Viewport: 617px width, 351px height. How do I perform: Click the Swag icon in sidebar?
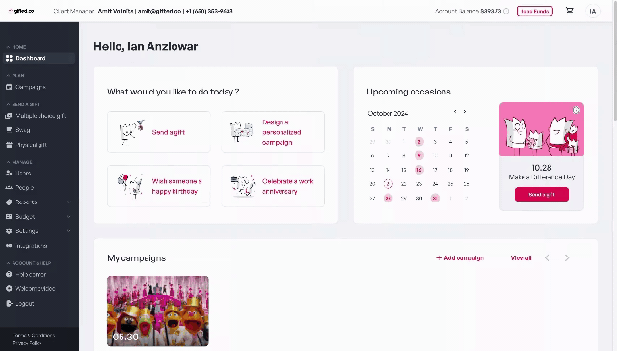[x=9, y=130]
